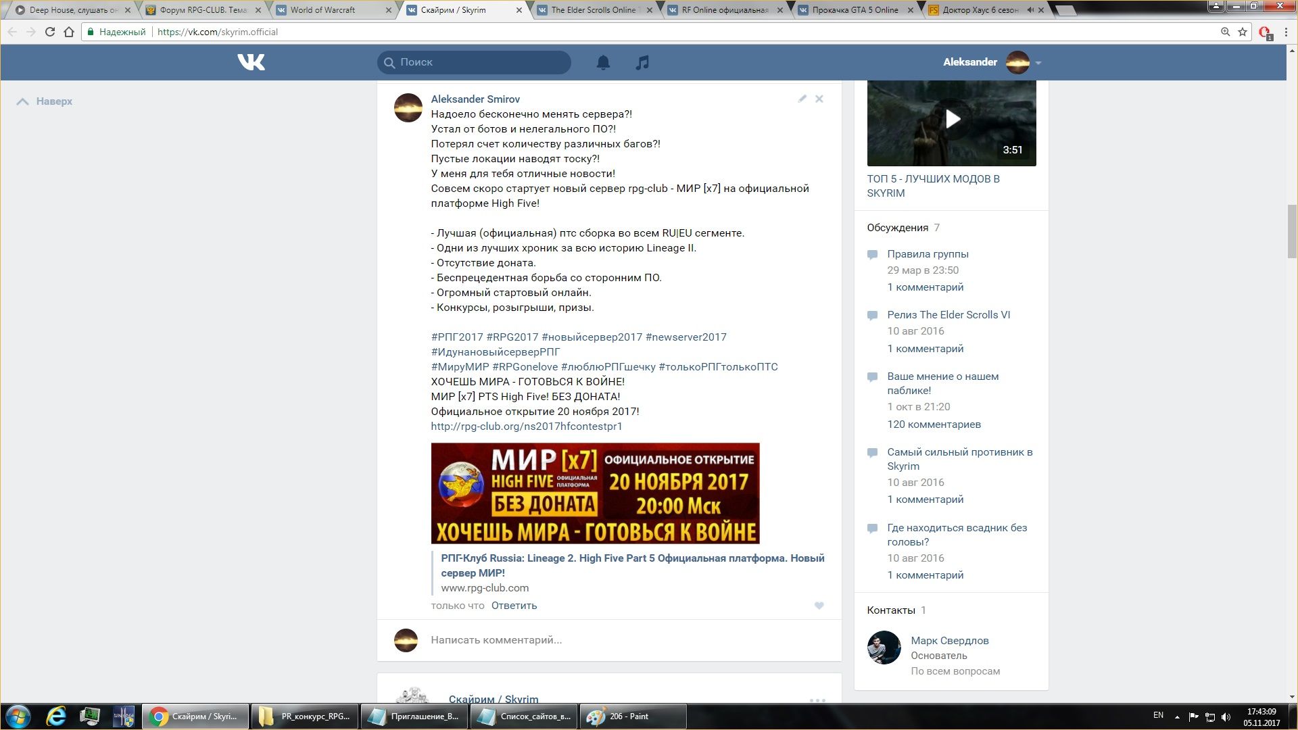This screenshot has width=1298, height=730.
Task: Expand the Aleksander profile dropdown menu
Action: [1038, 63]
